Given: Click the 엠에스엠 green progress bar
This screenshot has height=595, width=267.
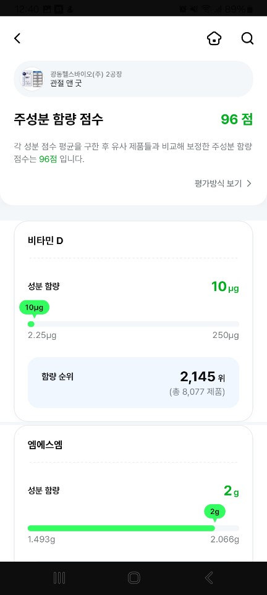Looking at the screenshot, I should 121,528.
